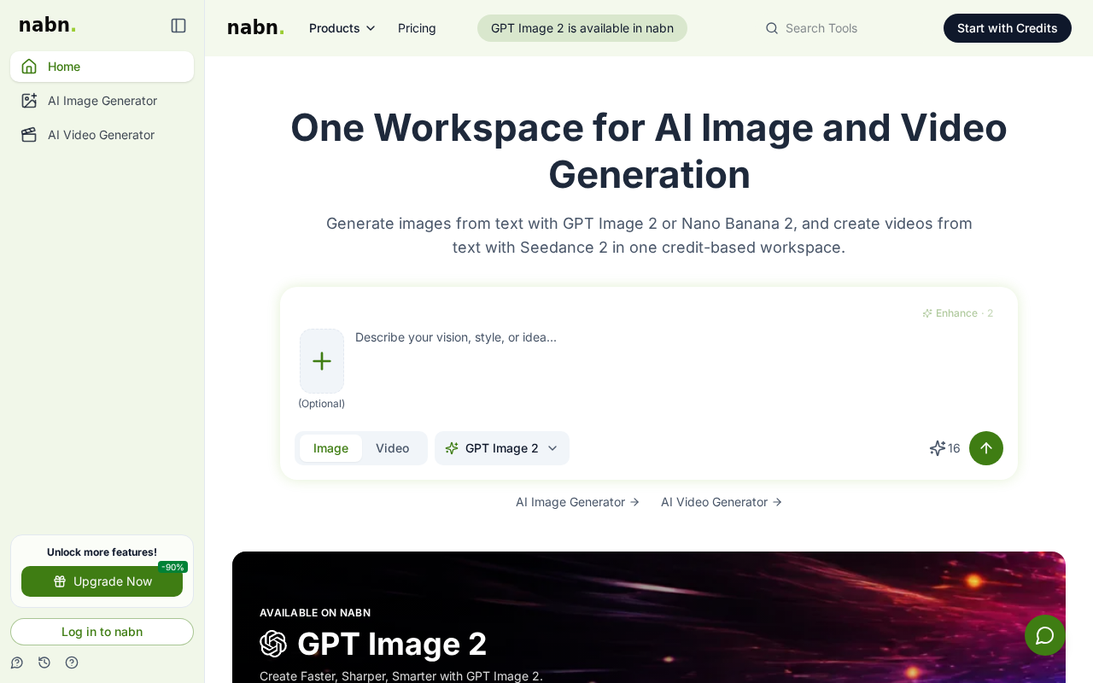Click the sparkle credits icon showing 16
This screenshot has height=683, width=1093.
938,448
